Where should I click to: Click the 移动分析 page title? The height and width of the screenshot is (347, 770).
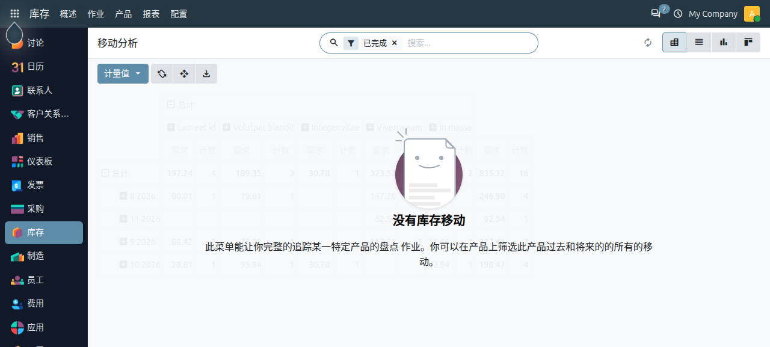[117, 43]
